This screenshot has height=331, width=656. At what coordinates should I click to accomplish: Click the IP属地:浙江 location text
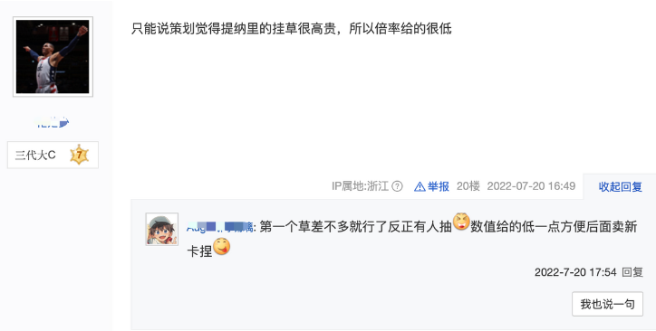click(x=361, y=186)
